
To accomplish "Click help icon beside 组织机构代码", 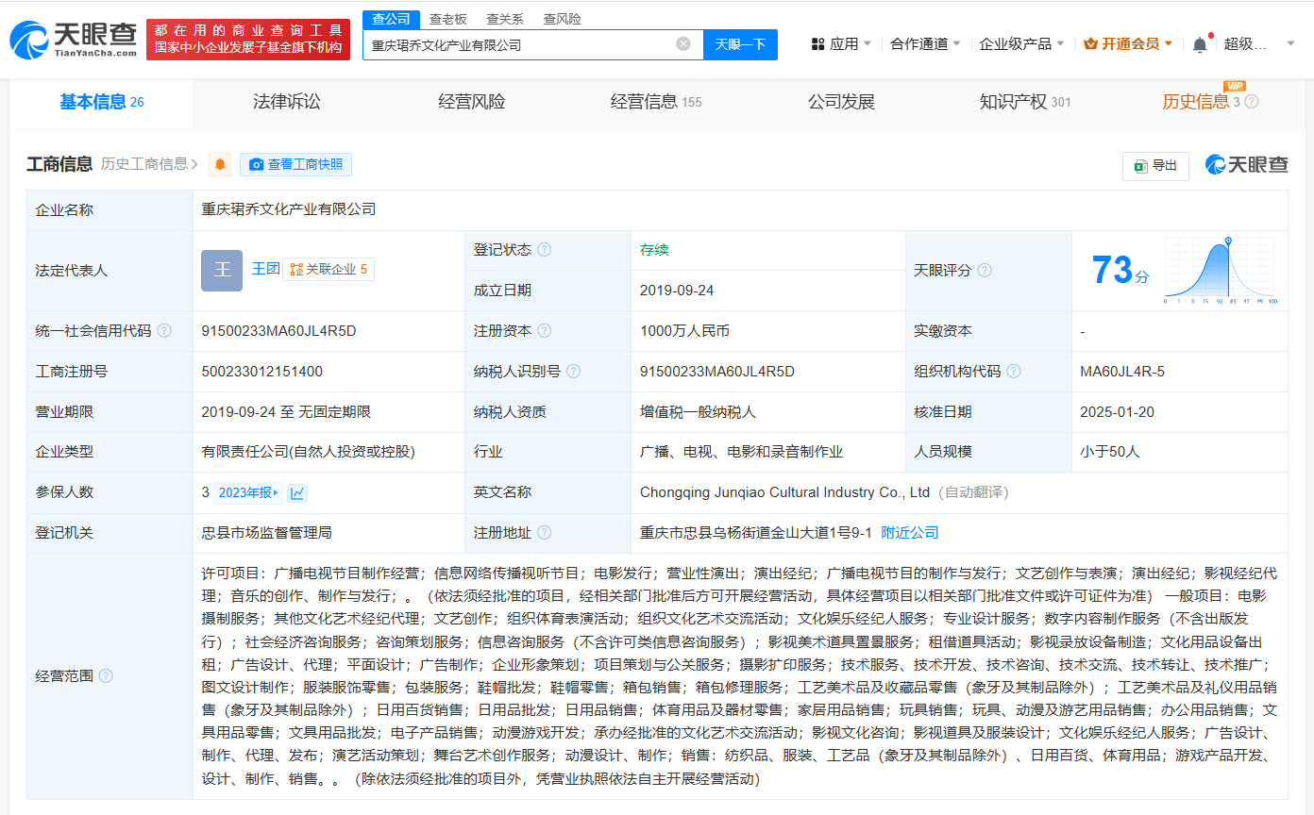I will [1014, 372].
